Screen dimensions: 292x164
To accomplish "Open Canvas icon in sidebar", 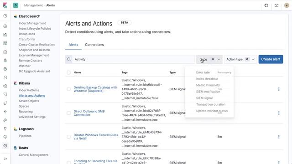I will tap(5, 52).
